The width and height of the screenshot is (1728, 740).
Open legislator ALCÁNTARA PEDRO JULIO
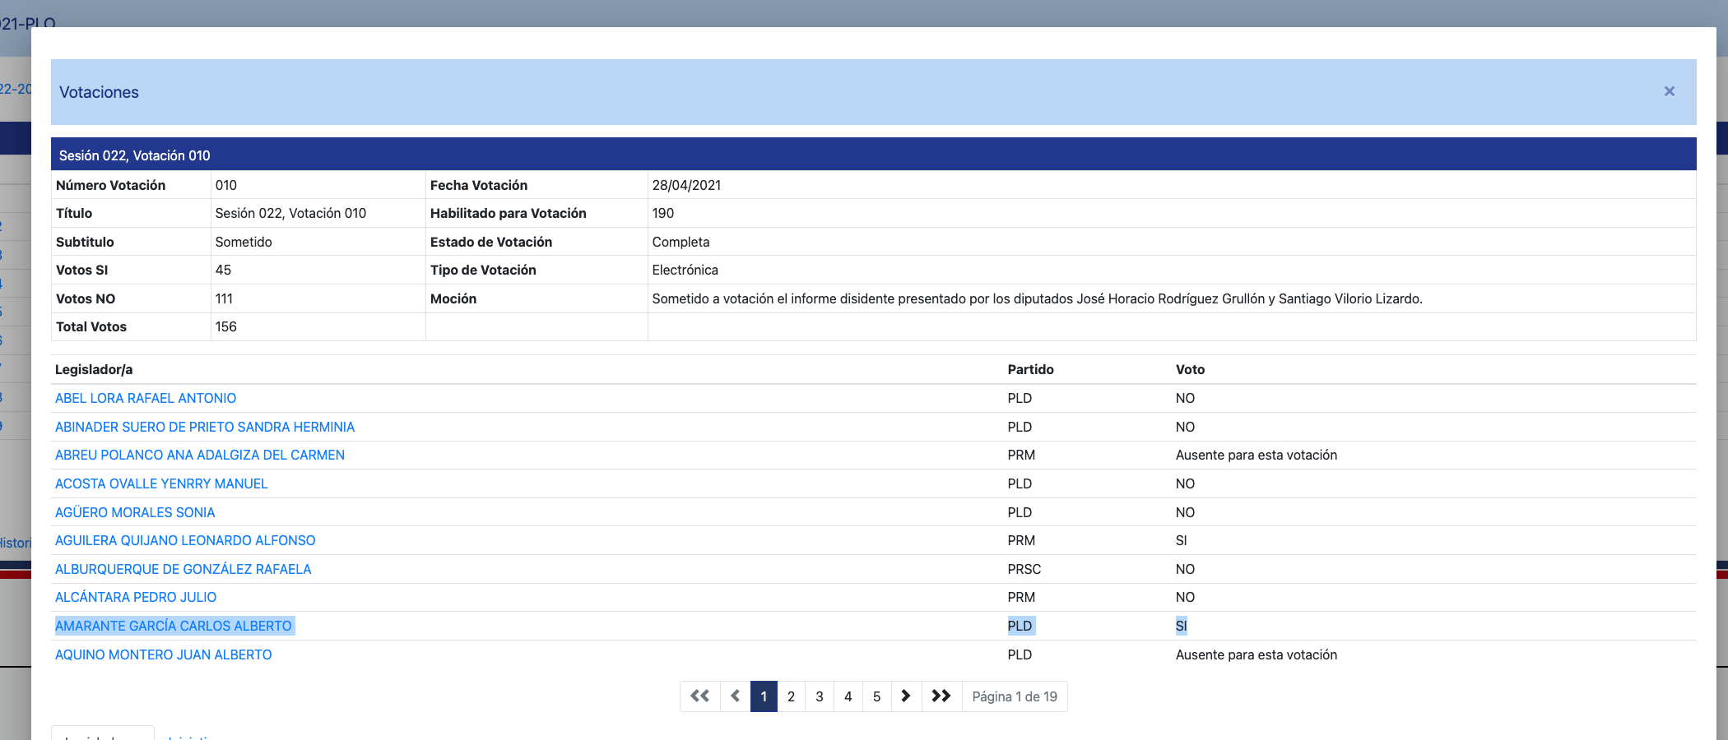point(136,597)
